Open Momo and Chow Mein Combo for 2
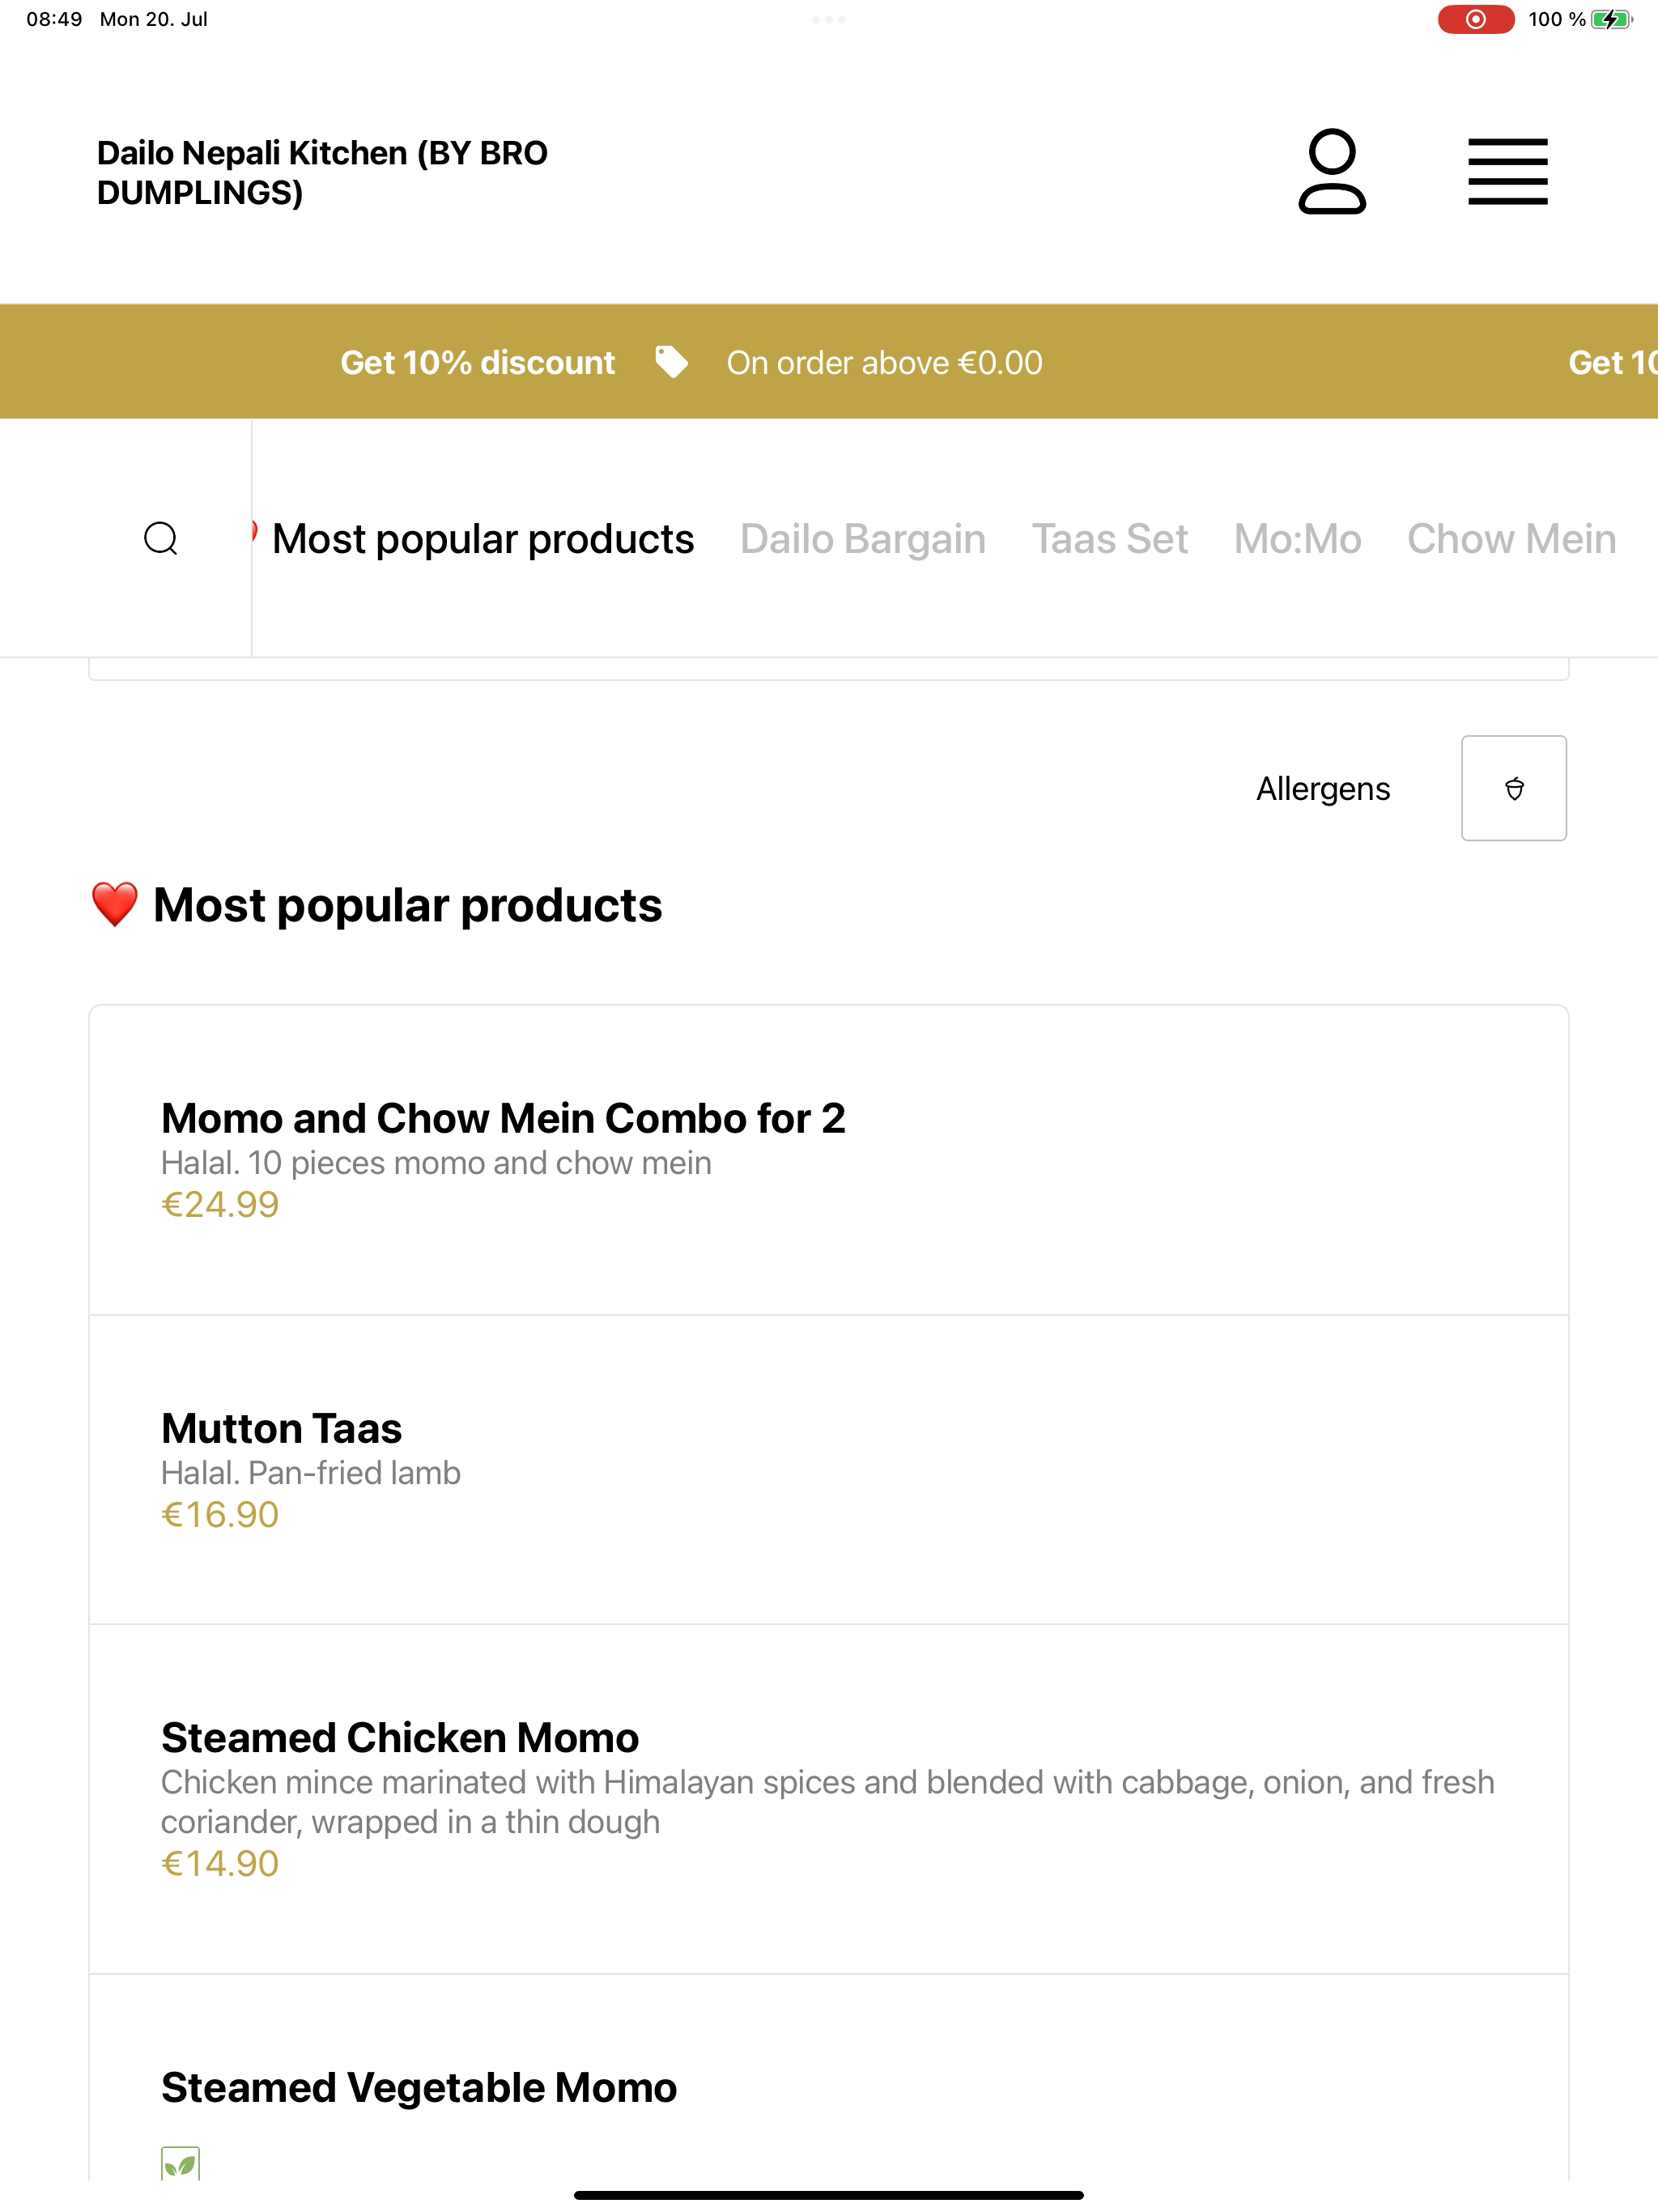Screen dimensions: 1658x2212 829,1159
